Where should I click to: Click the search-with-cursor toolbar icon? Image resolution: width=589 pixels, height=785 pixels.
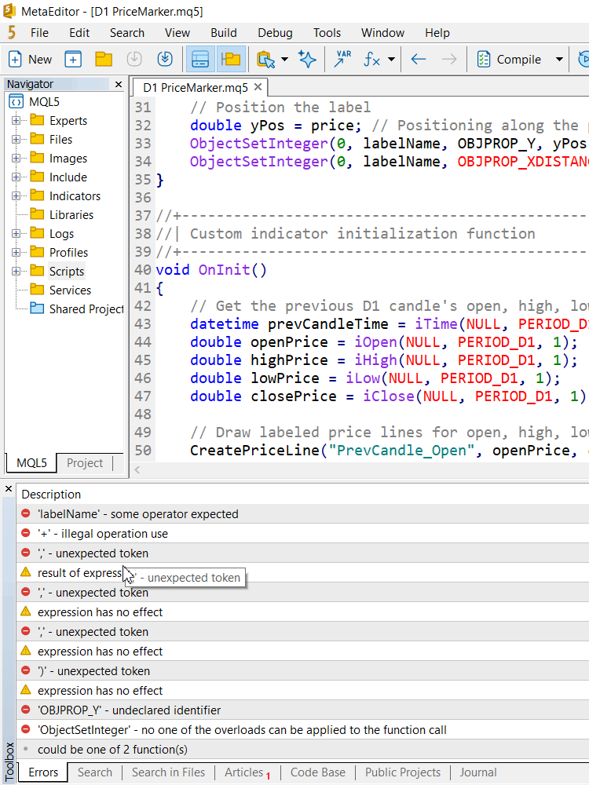[x=266, y=59]
